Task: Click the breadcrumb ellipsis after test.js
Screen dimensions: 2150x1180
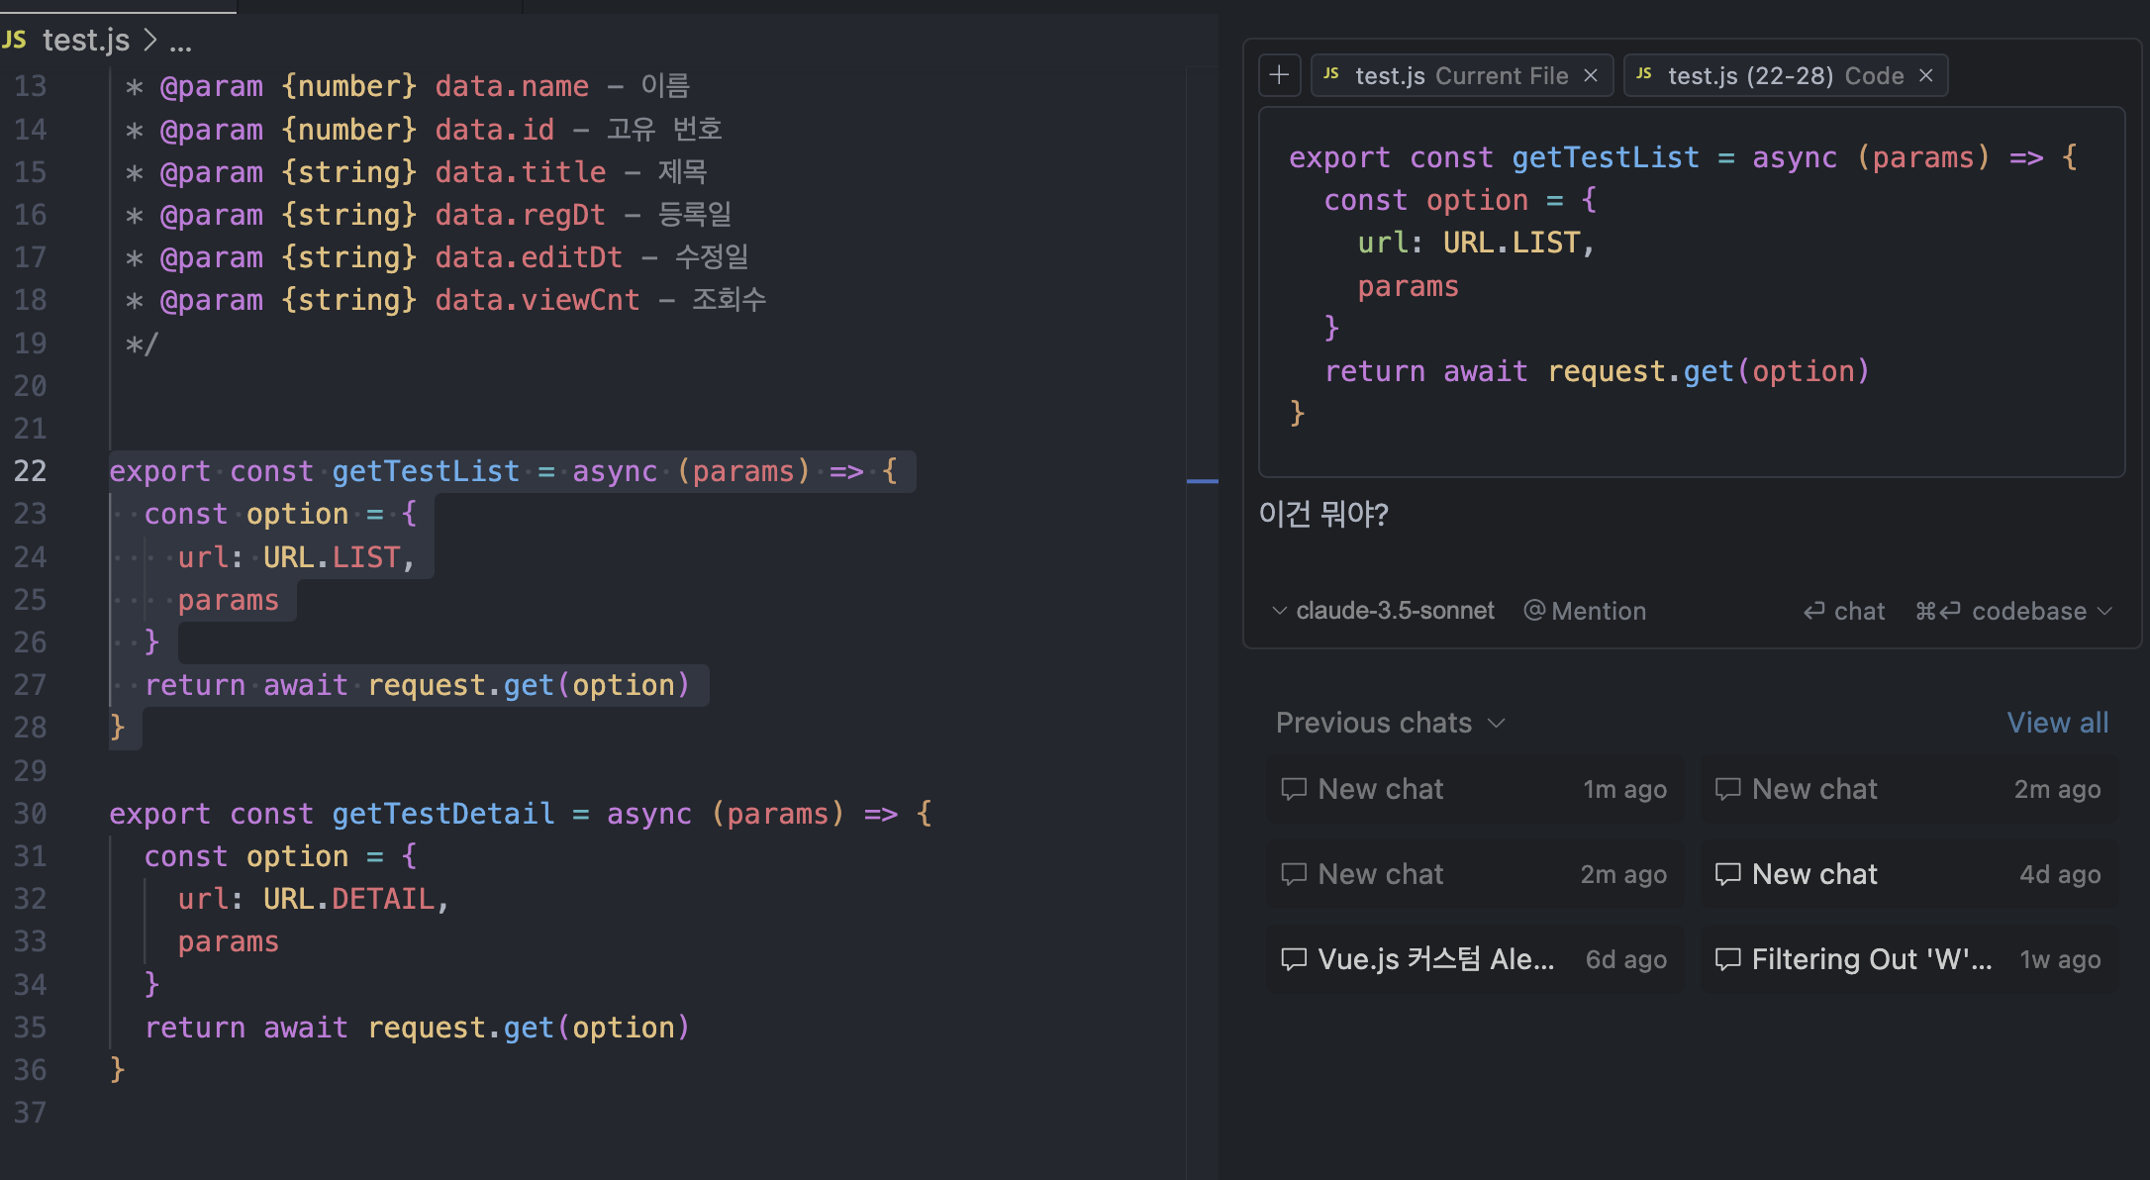Action: 180,43
